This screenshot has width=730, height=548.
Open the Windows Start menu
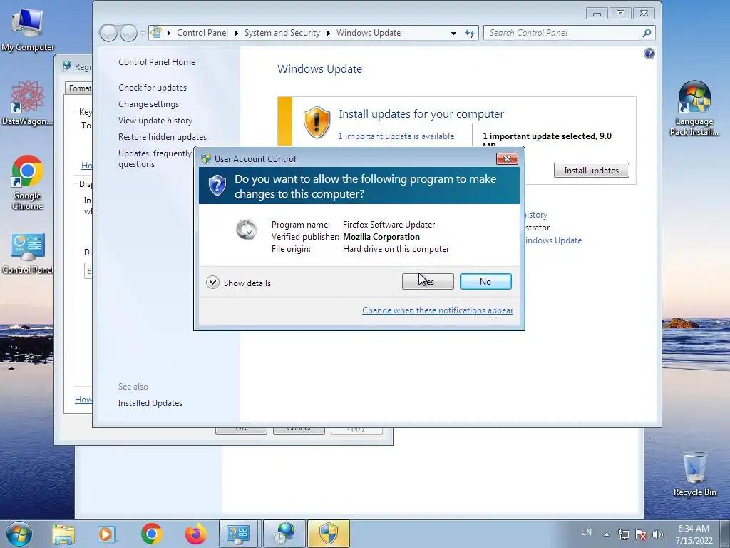point(19,534)
